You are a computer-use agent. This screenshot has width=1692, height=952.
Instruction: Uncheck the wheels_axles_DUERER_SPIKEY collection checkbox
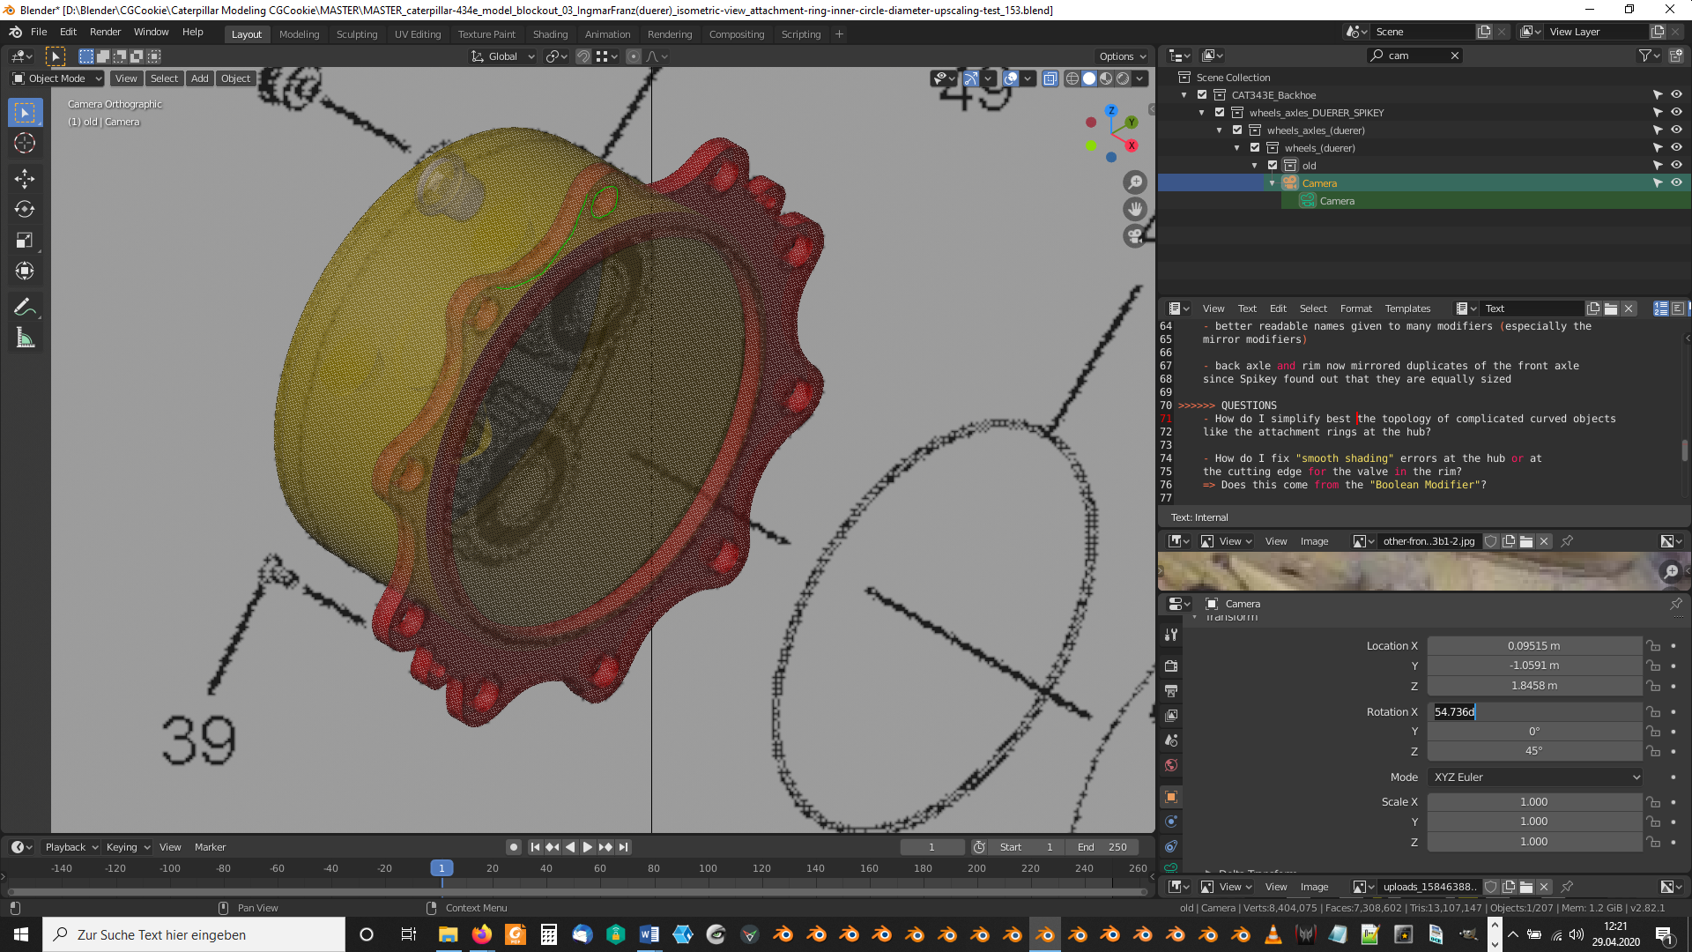point(1220,113)
